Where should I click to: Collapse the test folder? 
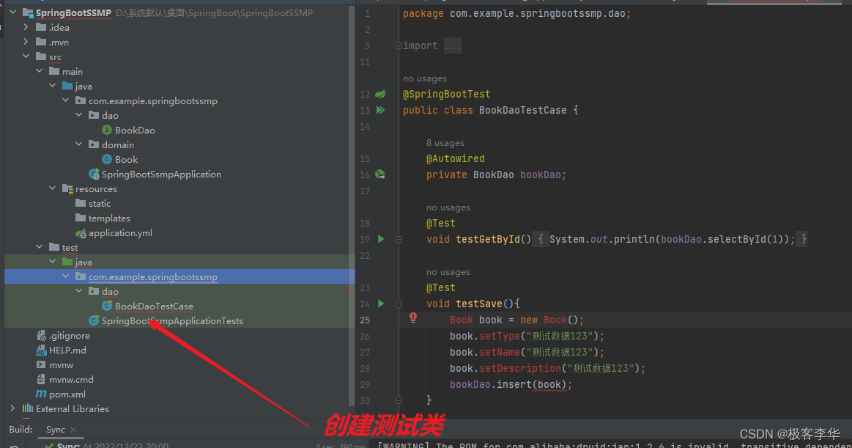pos(39,247)
